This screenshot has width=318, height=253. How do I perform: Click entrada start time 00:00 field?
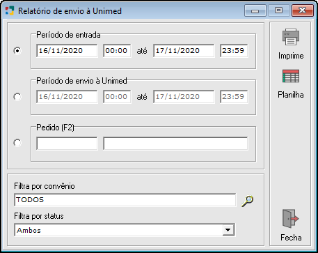[x=117, y=51]
